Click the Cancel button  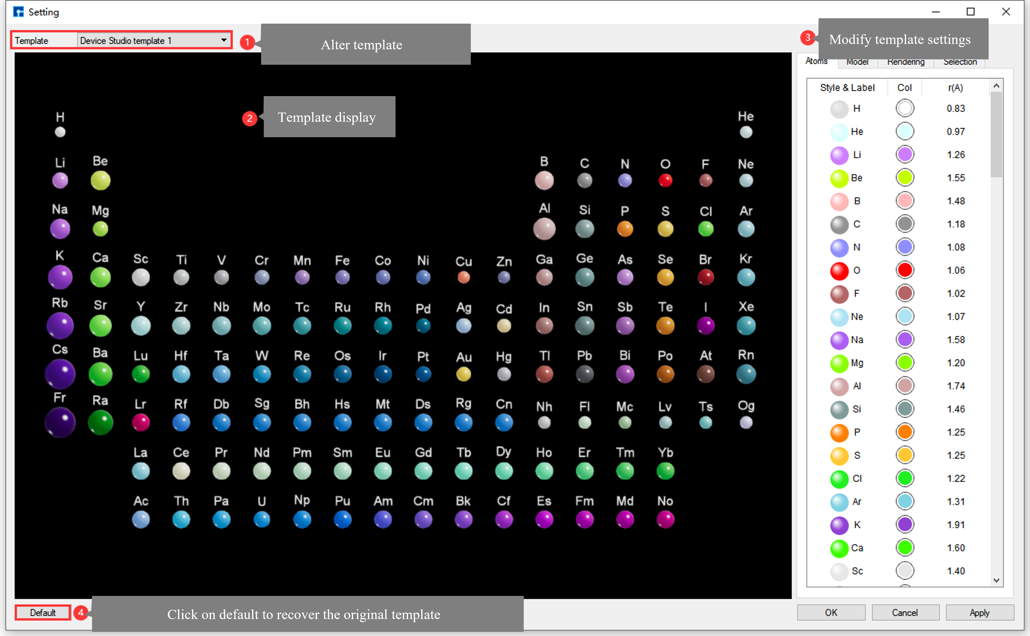905,612
